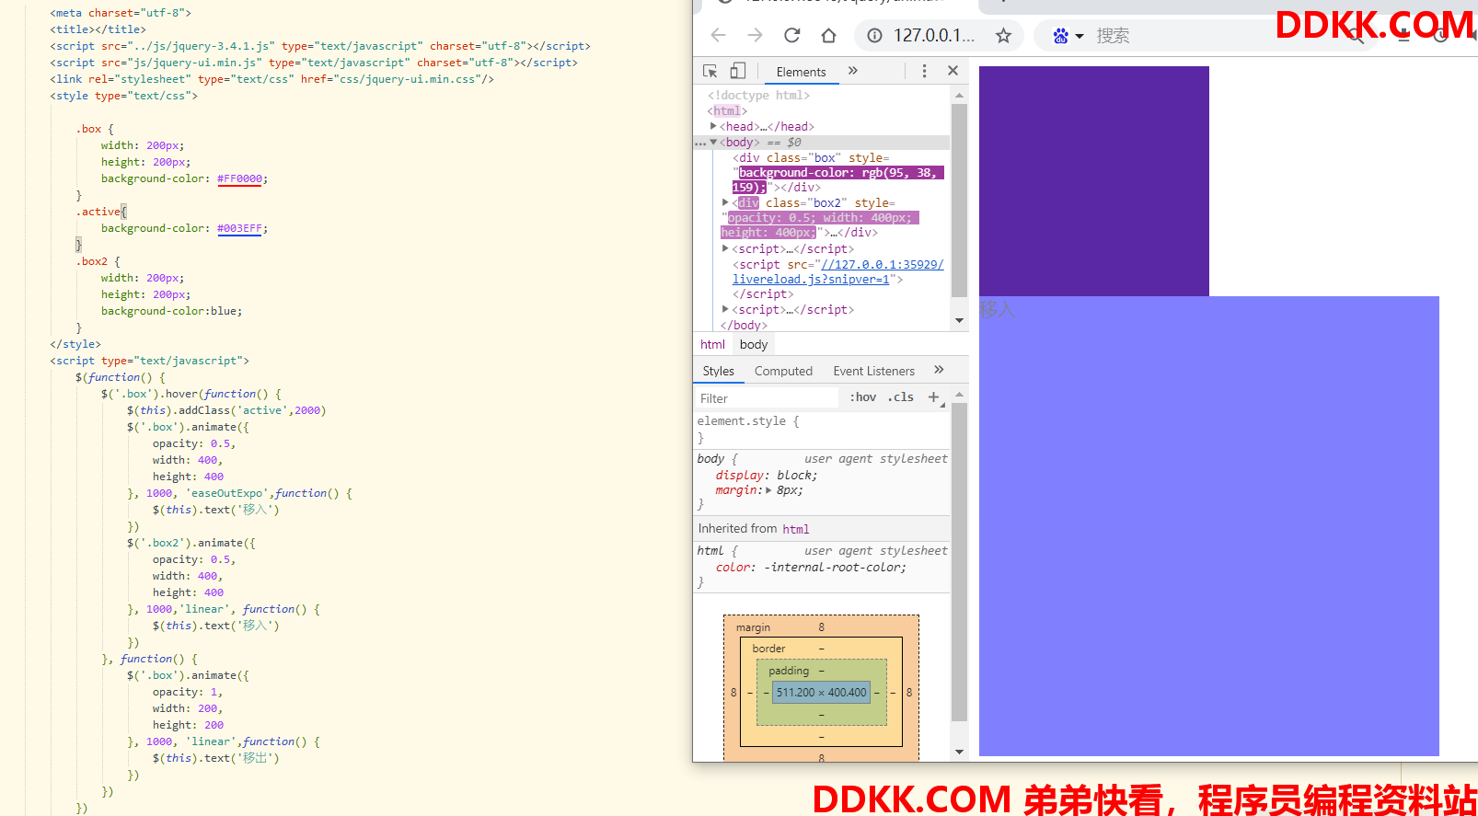Click the addClass('active',2000) code line
Viewport: 1478px width, 816px height.
226,410
